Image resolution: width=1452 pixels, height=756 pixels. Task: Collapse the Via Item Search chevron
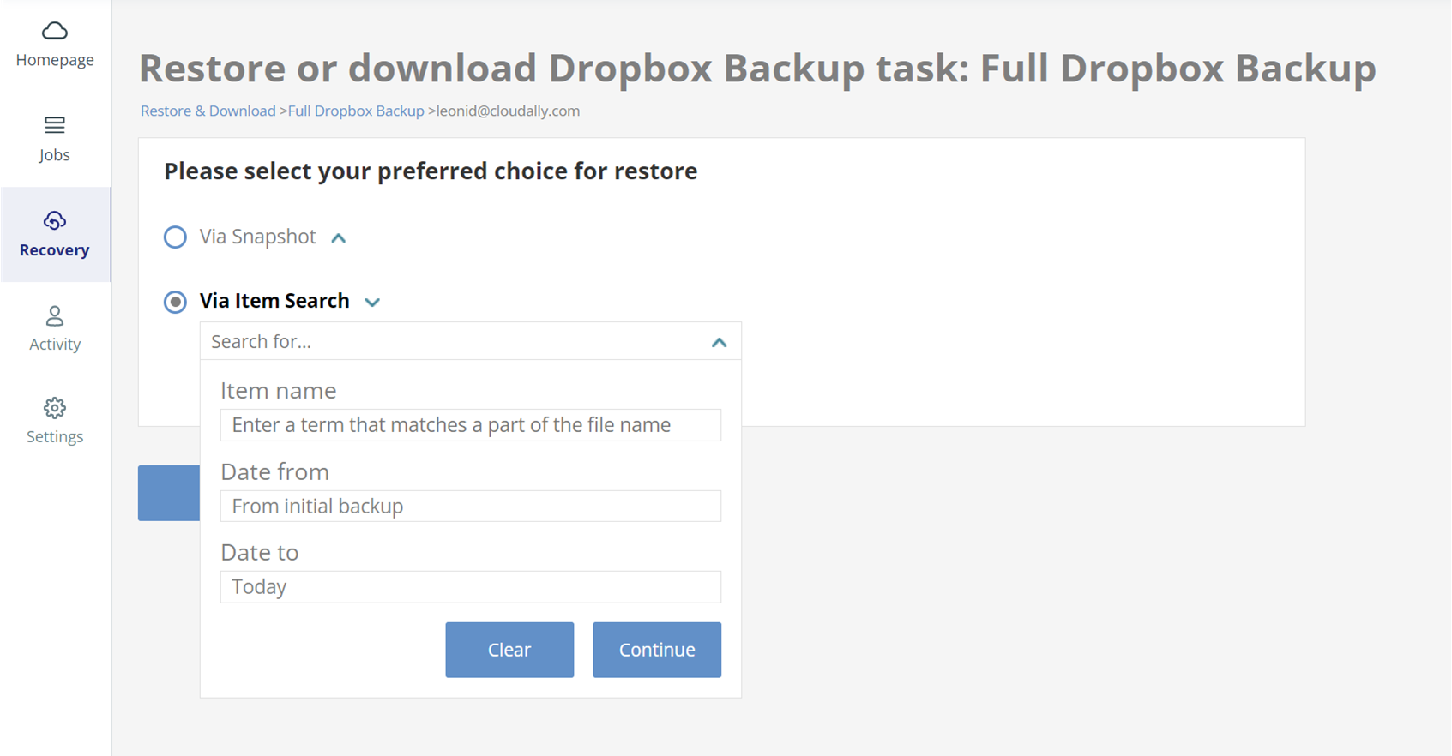[372, 303]
